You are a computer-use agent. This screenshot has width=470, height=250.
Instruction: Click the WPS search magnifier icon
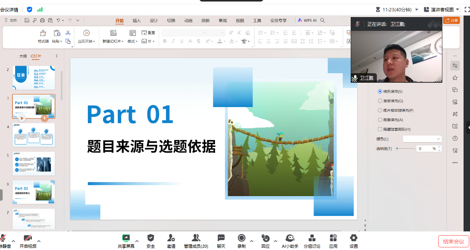click(x=323, y=20)
